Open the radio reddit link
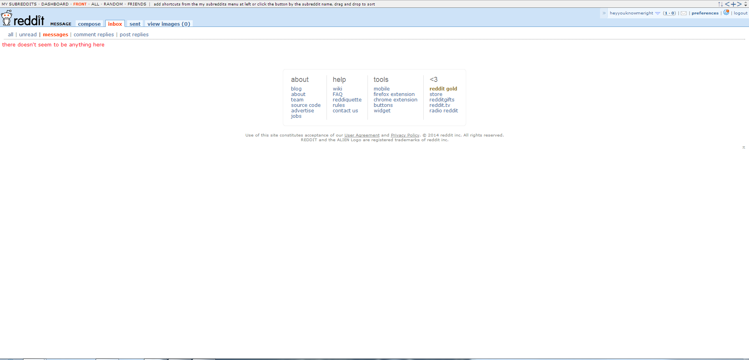Screen dimensions: 749x360 pyautogui.click(x=444, y=111)
